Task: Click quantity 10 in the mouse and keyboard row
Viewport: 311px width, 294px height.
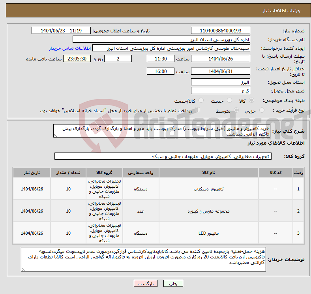Action: coord(68,211)
